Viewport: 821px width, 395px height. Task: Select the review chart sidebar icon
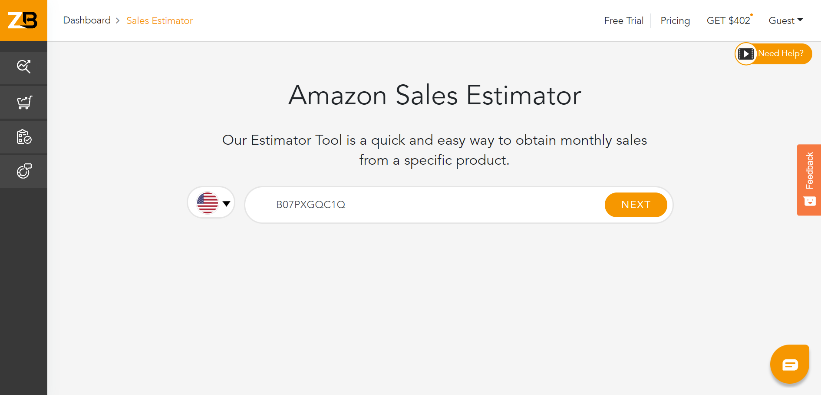[23, 171]
